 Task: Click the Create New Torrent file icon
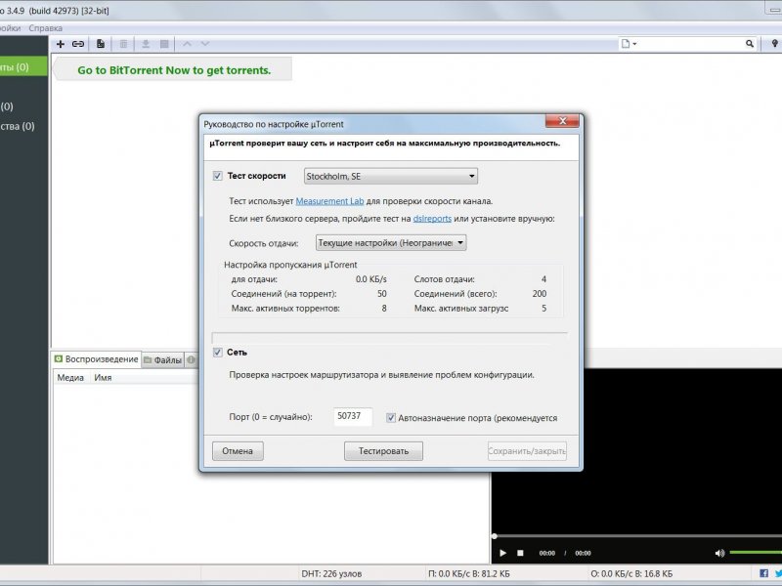coord(101,44)
